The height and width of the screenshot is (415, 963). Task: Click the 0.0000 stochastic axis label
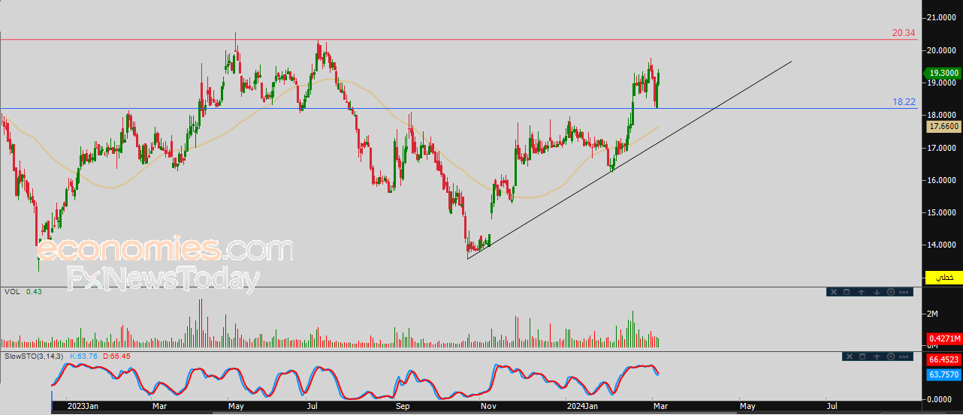(939, 398)
